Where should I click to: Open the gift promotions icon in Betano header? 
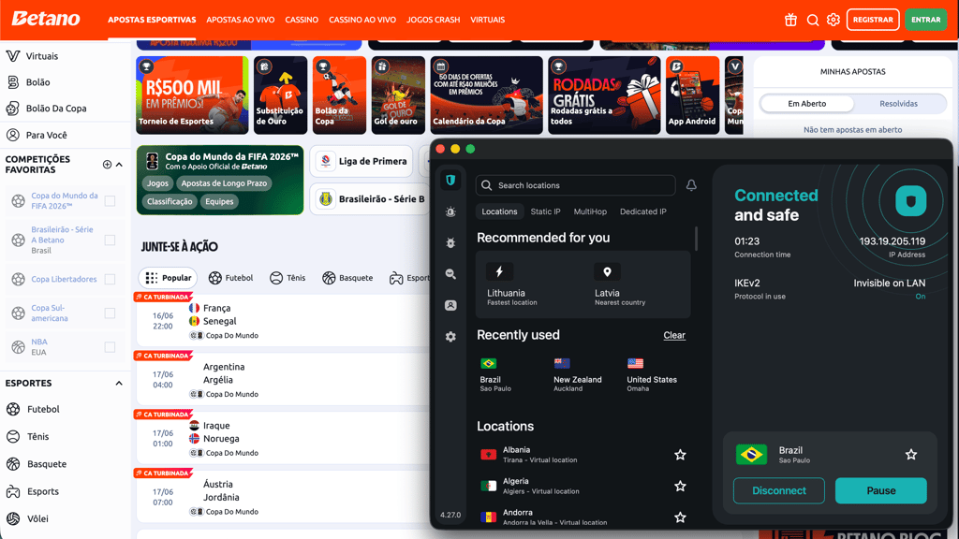tap(790, 20)
